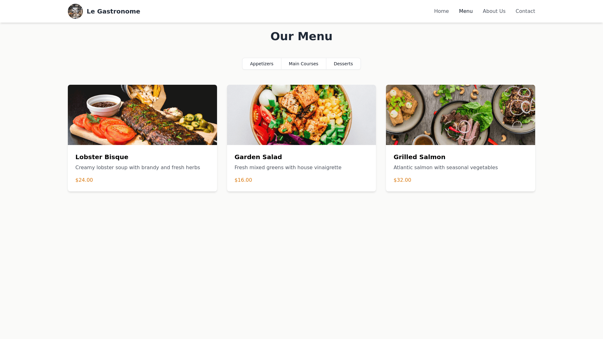Click the Le Gastronome round logo image
This screenshot has height=339, width=603.
pyautogui.click(x=75, y=11)
